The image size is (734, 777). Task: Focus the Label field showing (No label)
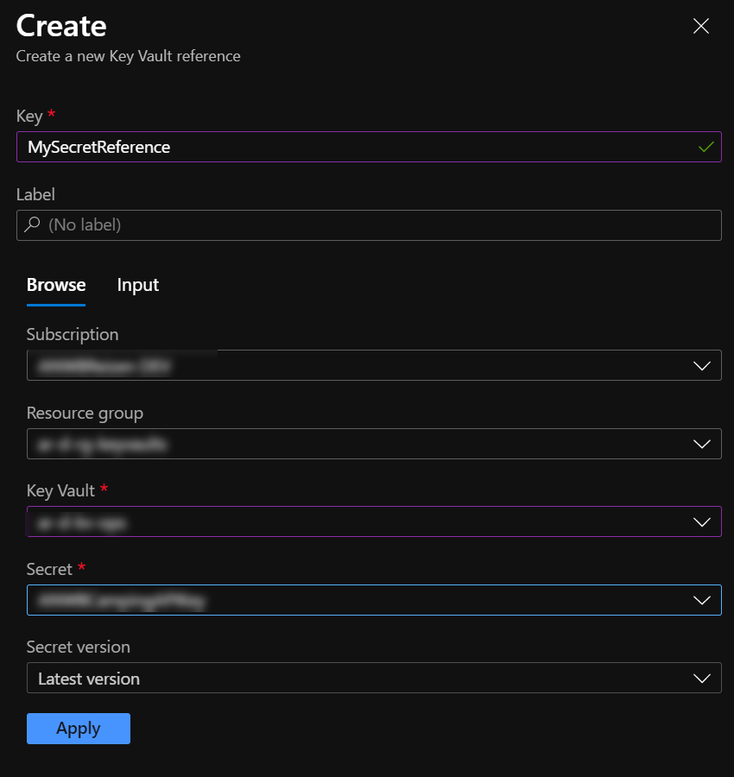pyautogui.click(x=369, y=225)
